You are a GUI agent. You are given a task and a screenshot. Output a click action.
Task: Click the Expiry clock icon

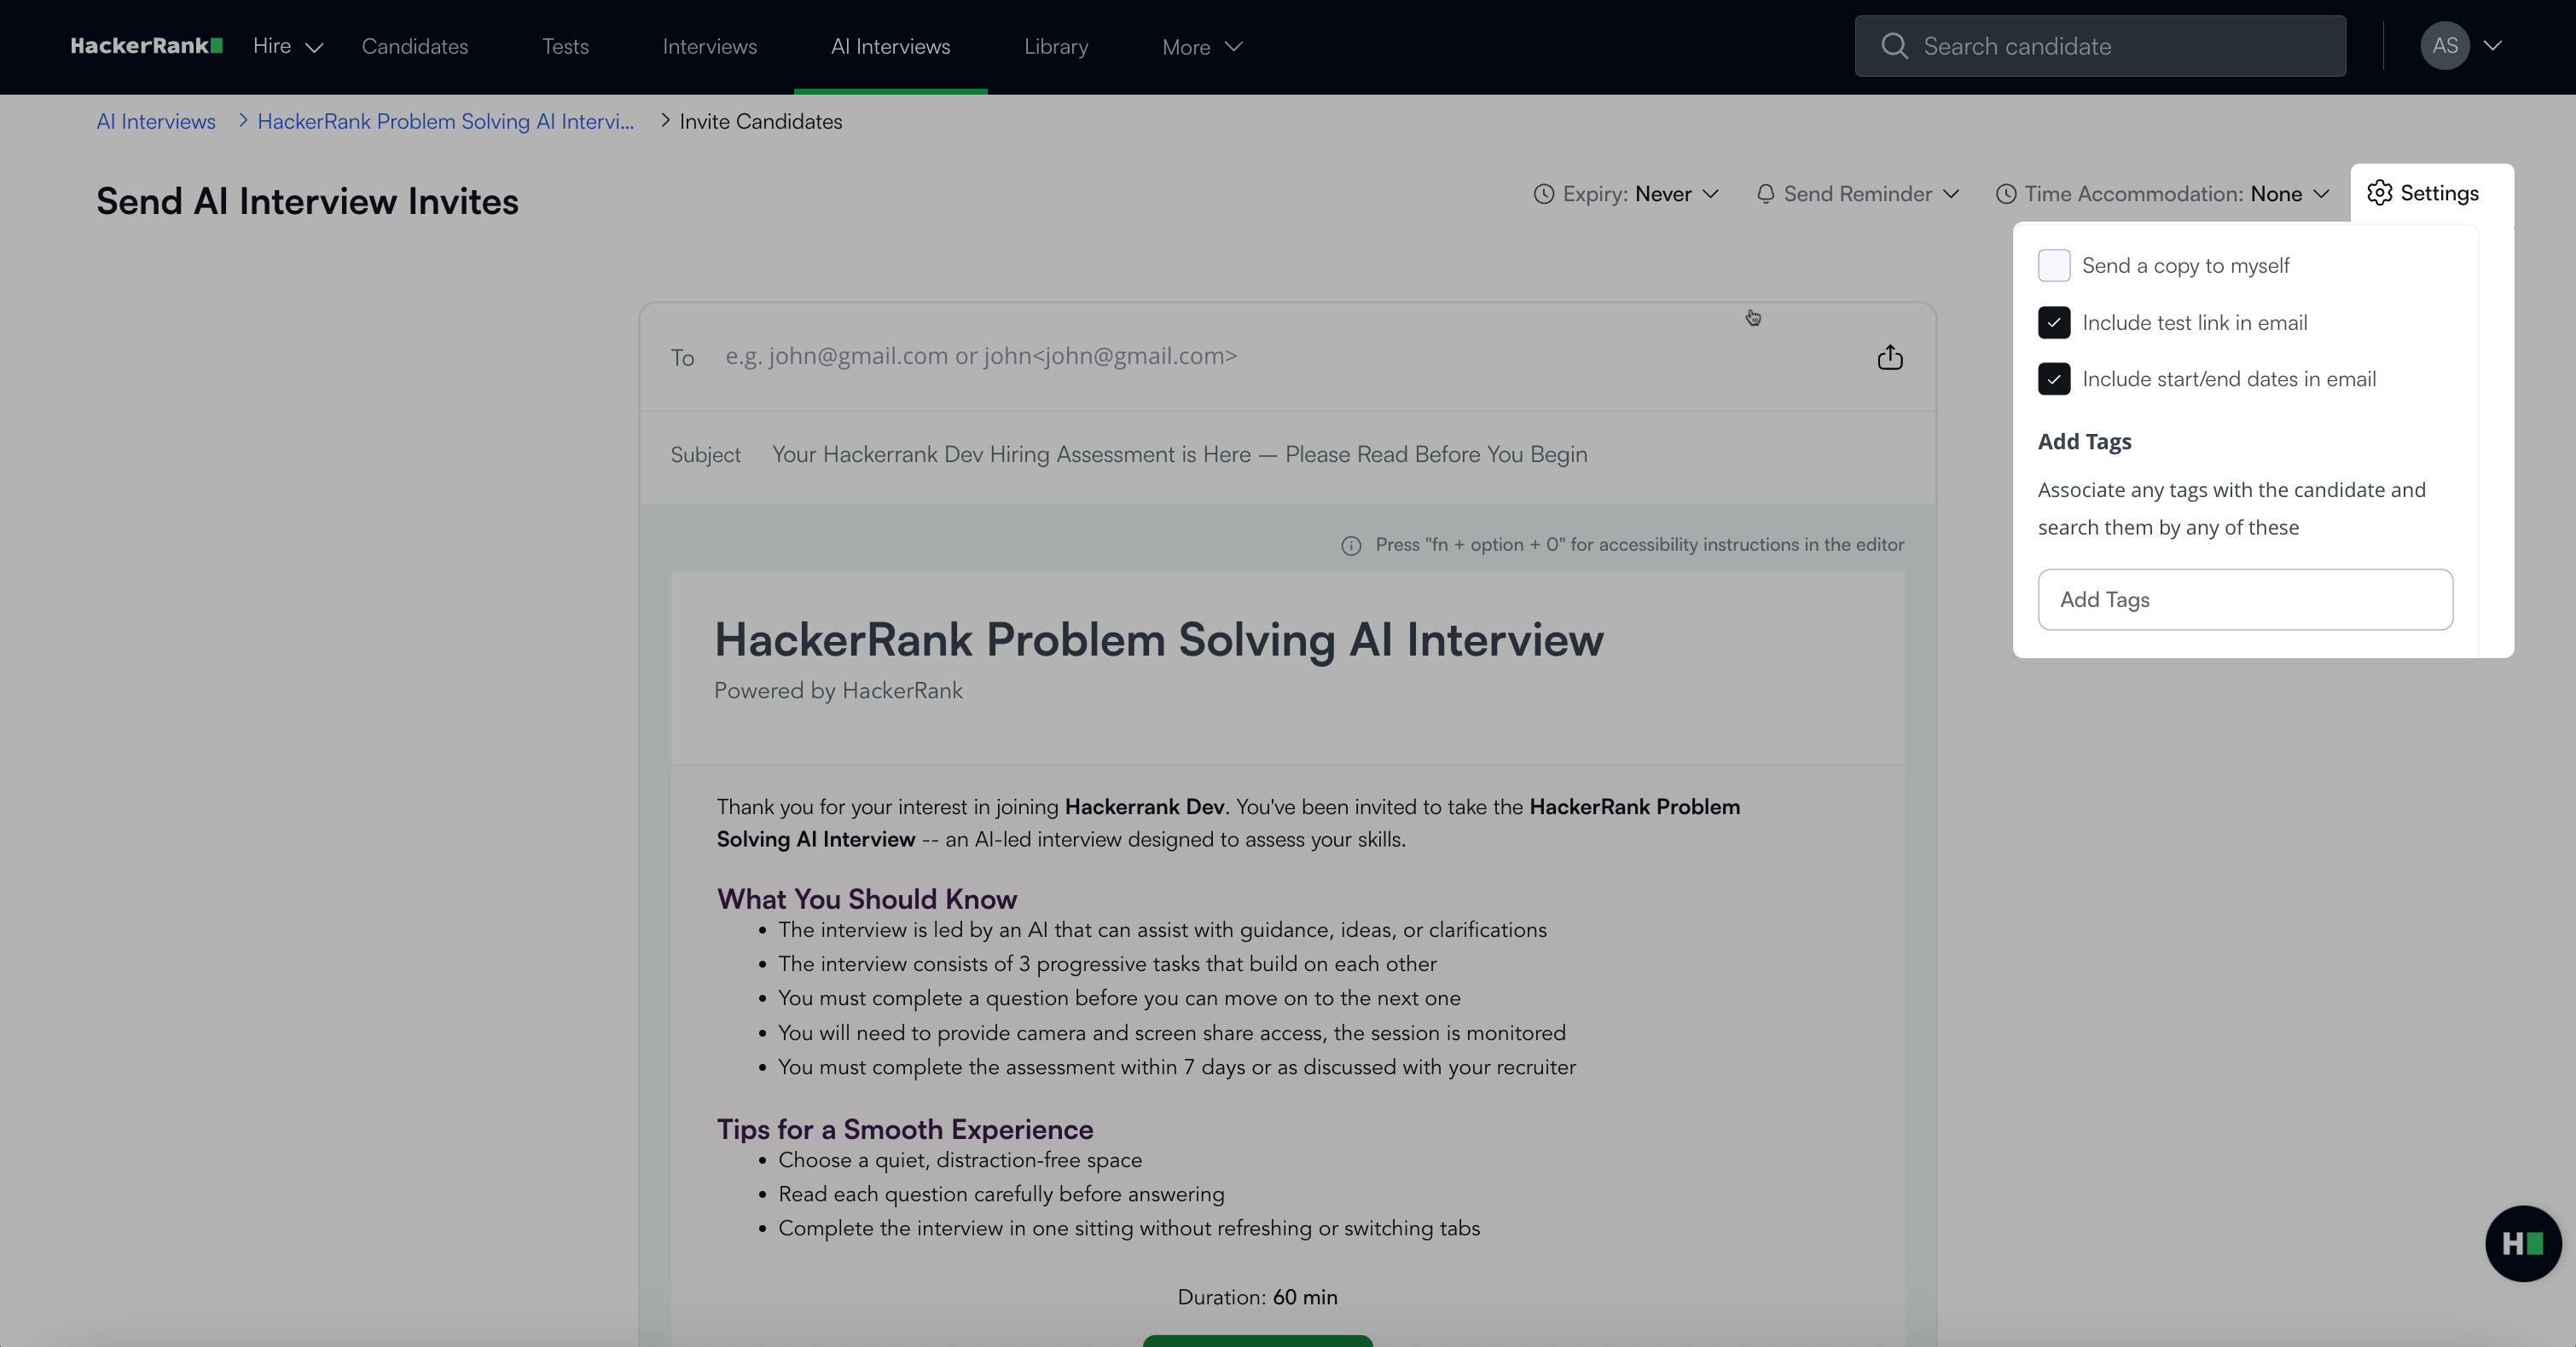(x=1544, y=194)
